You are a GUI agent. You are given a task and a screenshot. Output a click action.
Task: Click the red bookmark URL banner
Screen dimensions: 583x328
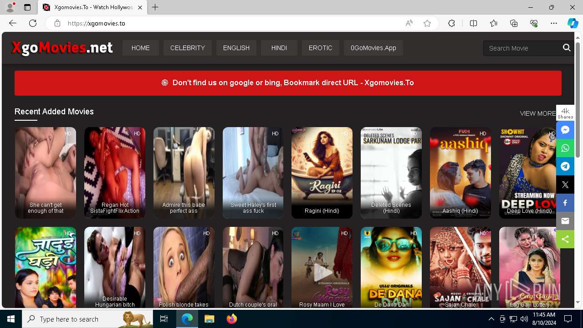tap(288, 83)
